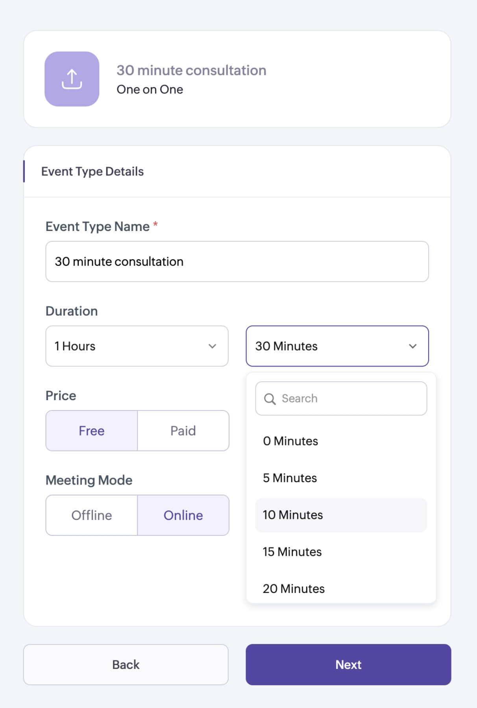Choose 0 Minutes from the list
Image resolution: width=477 pixels, height=708 pixels.
291,441
